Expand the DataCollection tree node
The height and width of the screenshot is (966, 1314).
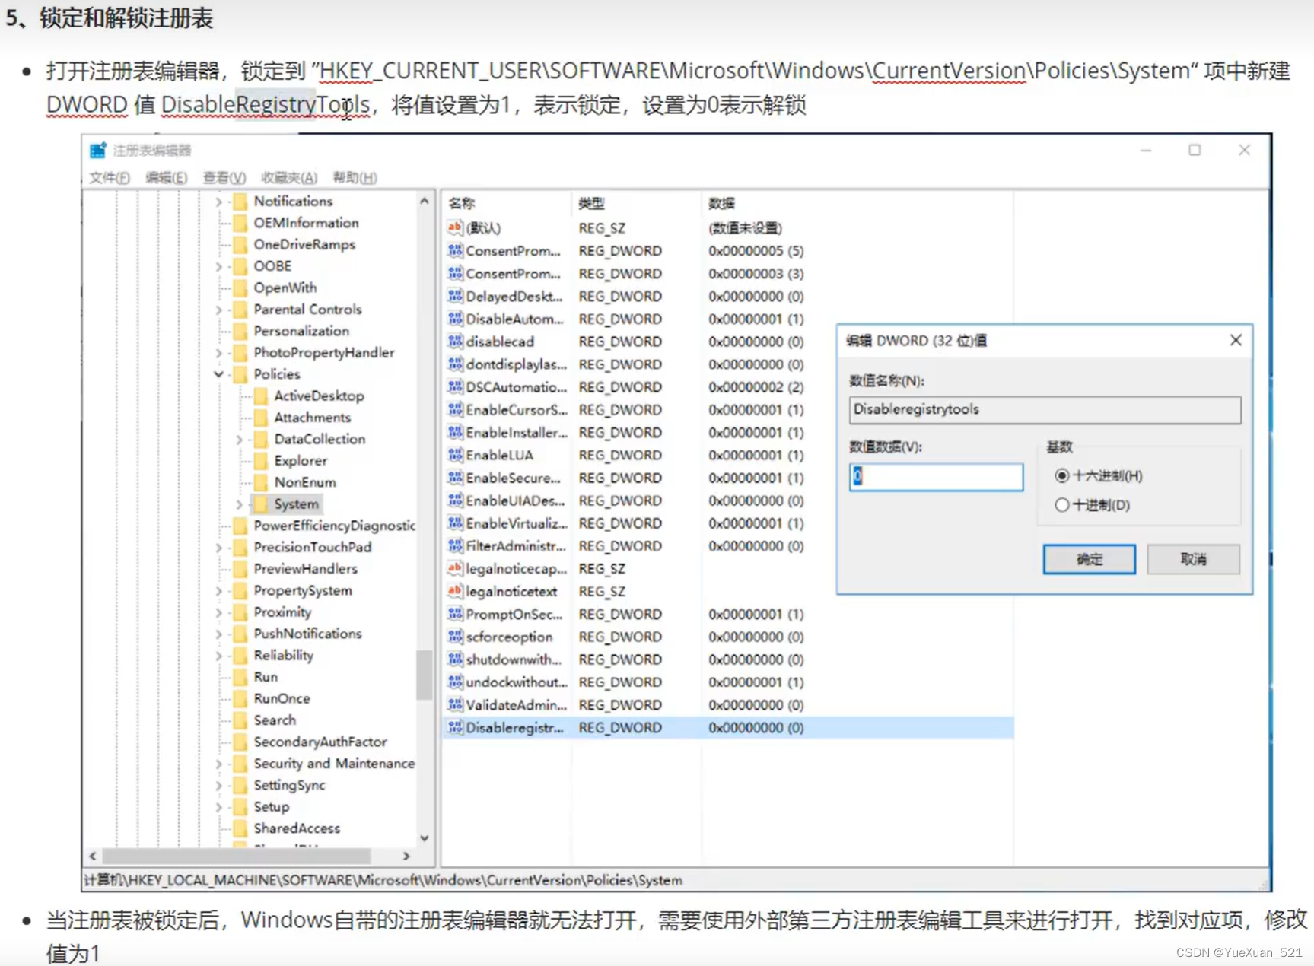240,440
